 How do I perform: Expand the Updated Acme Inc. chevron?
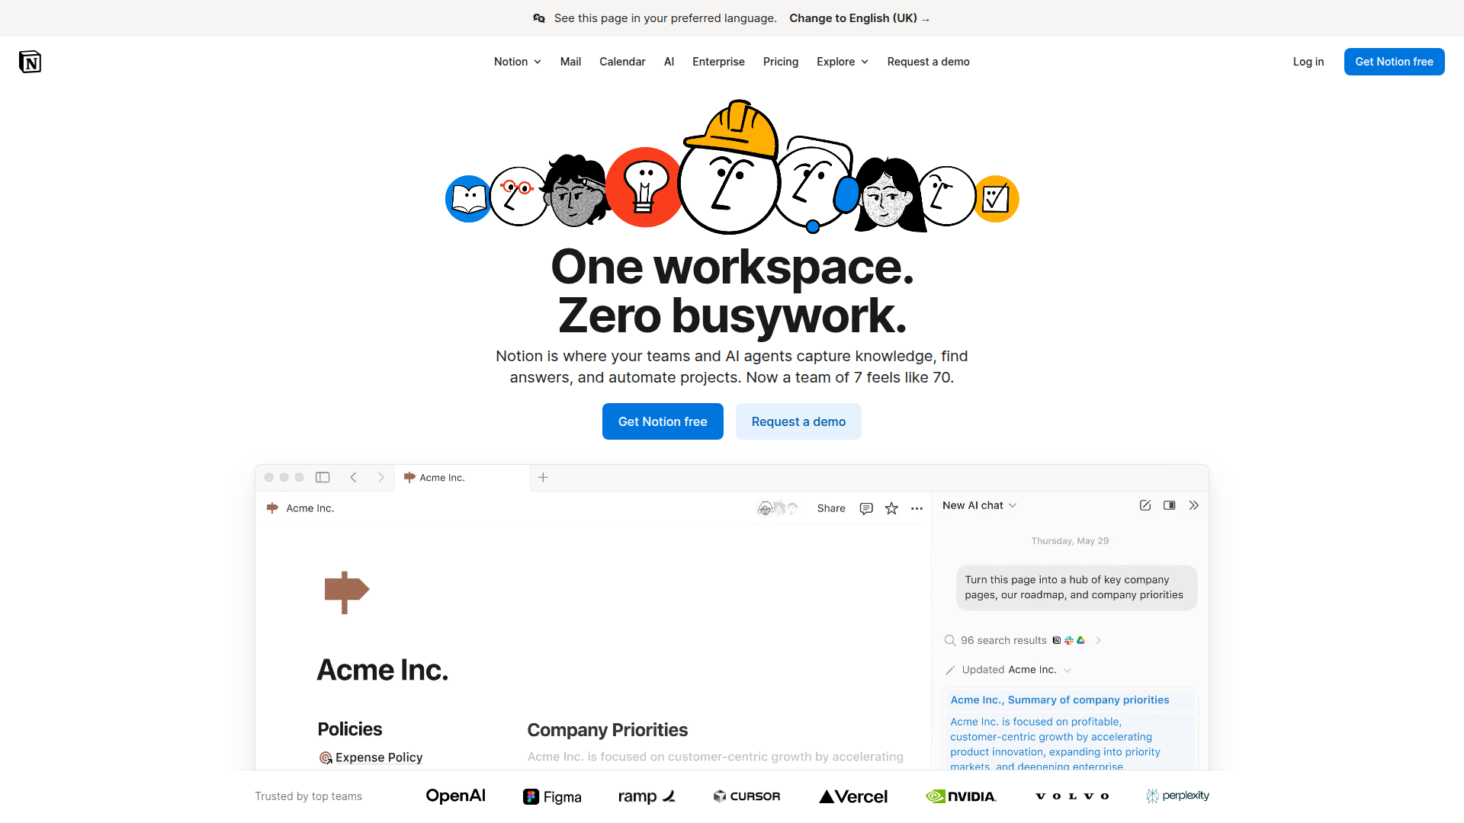pos(1067,671)
